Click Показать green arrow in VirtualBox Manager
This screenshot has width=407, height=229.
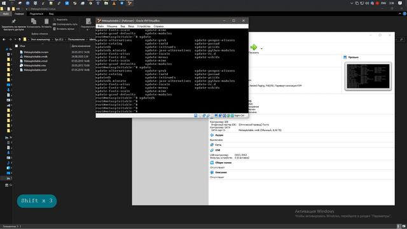coord(254,47)
